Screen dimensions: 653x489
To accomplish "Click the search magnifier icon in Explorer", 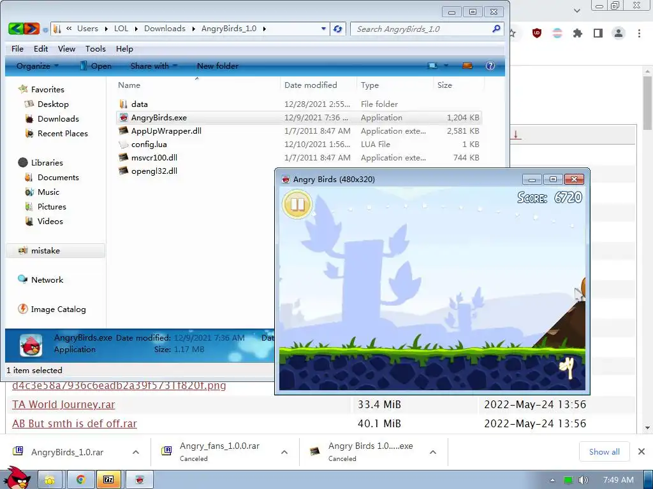I will point(496,29).
